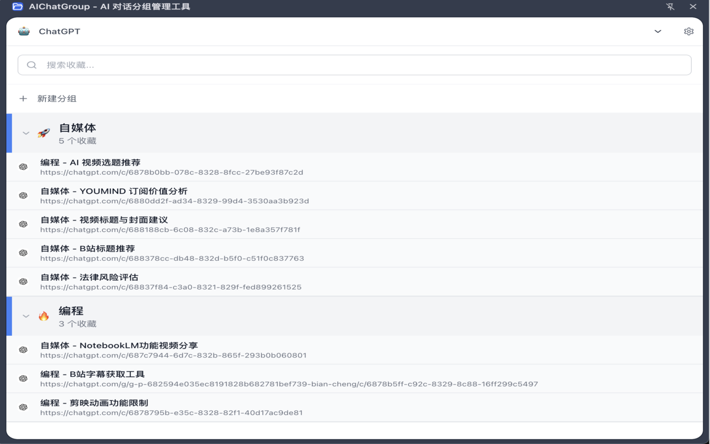Focus the 搜索收藏 search field

tap(354, 65)
